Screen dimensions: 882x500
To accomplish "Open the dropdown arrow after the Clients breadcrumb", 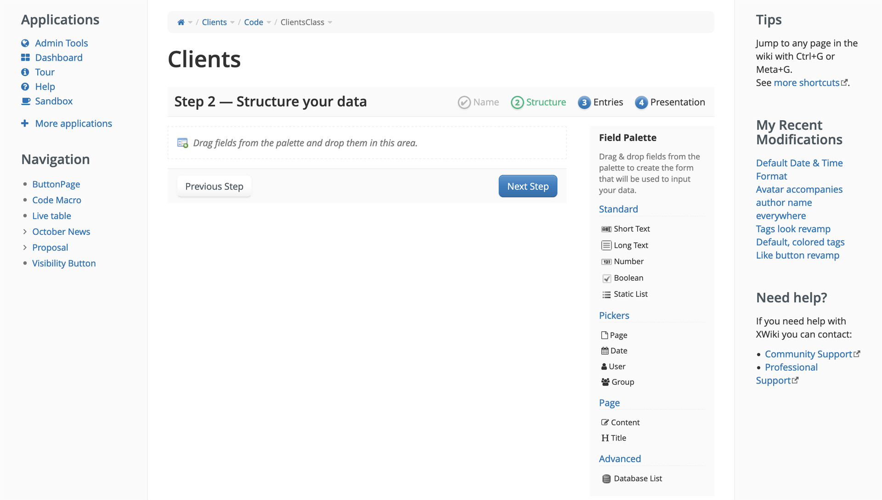I will [232, 22].
